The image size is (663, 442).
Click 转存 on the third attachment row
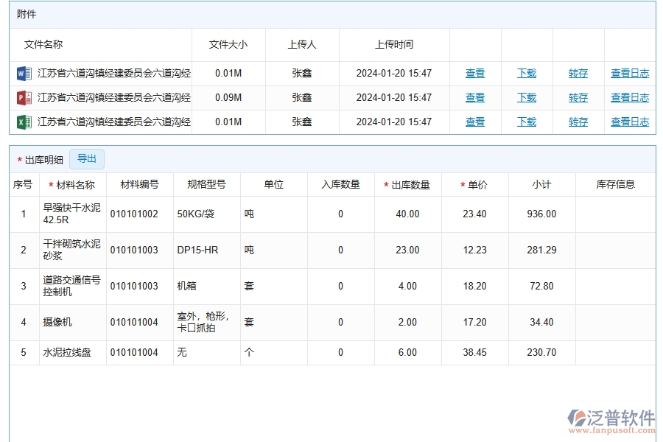click(x=578, y=122)
